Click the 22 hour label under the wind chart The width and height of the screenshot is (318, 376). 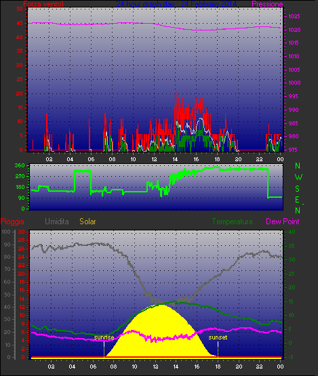(259, 159)
